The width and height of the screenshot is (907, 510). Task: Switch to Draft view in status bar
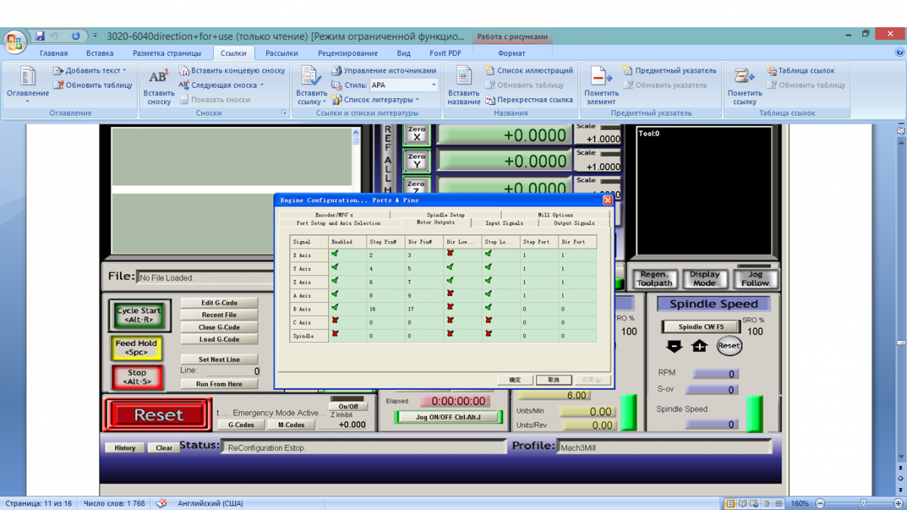[779, 503]
